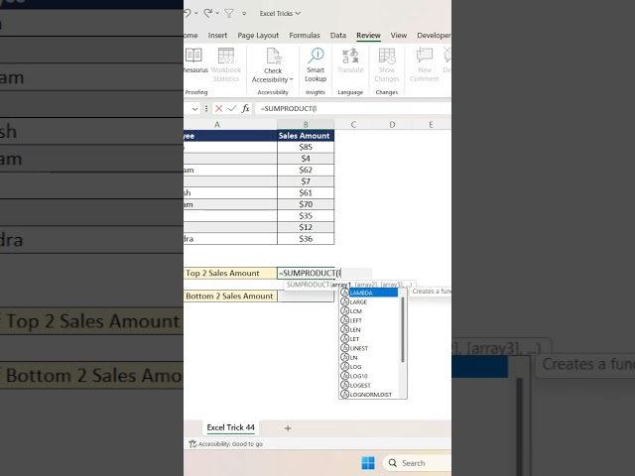Click the Bottom 2 Sales Amount label cell
Screen dimensions: 635x476
(x=230, y=297)
